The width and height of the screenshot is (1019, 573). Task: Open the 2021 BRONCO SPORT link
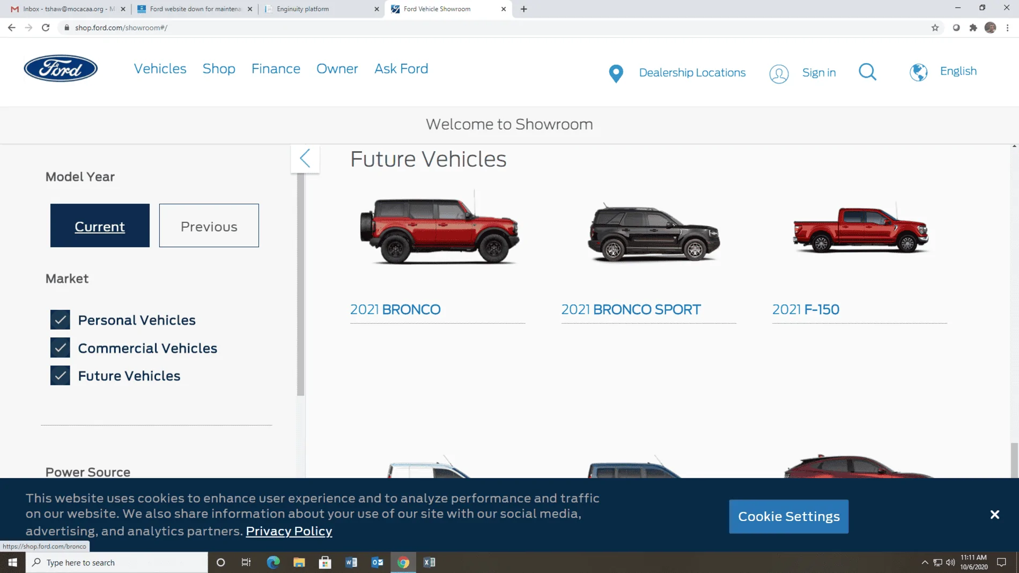pos(631,309)
